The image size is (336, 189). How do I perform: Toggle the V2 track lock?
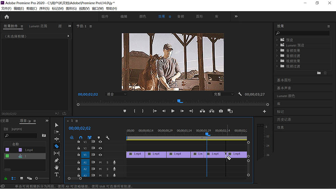tap(79, 148)
